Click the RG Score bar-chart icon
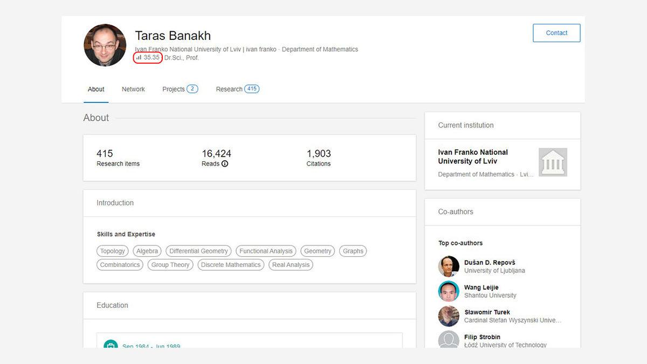The height and width of the screenshot is (364, 647). [x=139, y=57]
